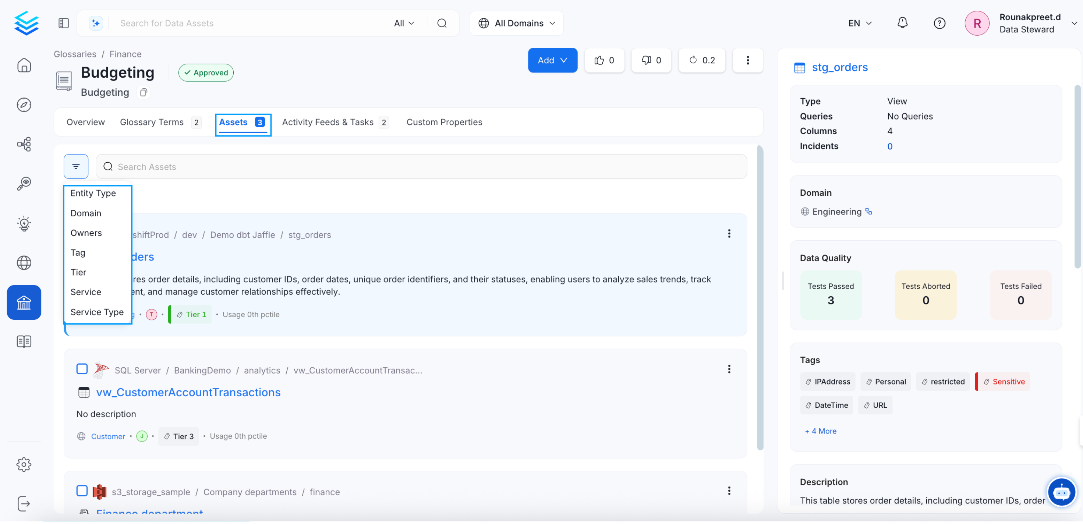Image resolution: width=1083 pixels, height=524 pixels.
Task: Choose Entity Type from filter menu
Action: 93,194
